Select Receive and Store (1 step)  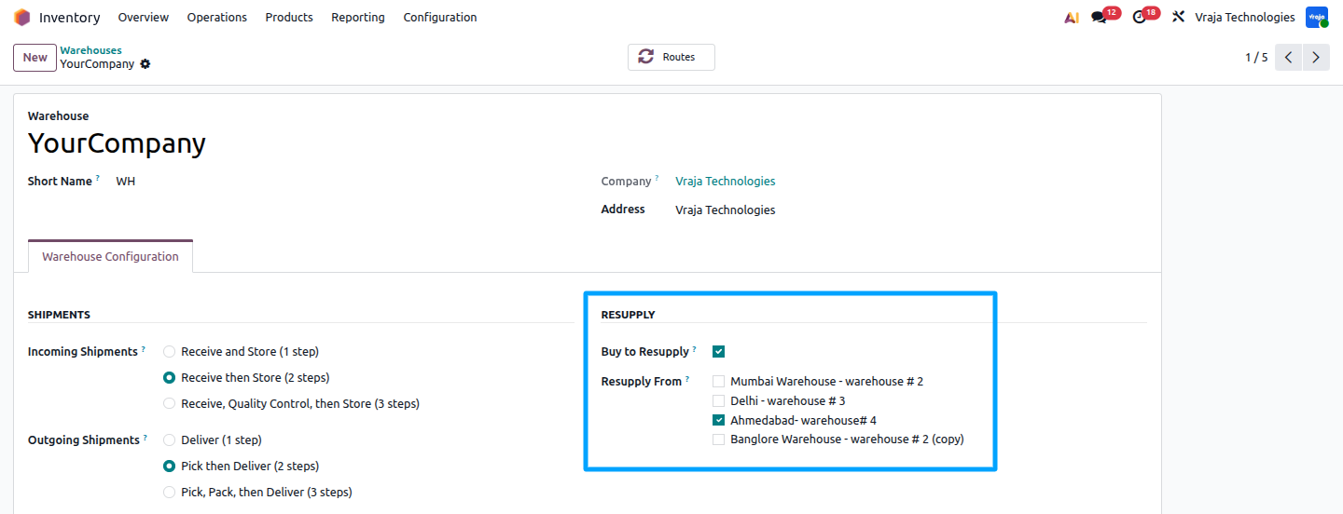click(169, 352)
